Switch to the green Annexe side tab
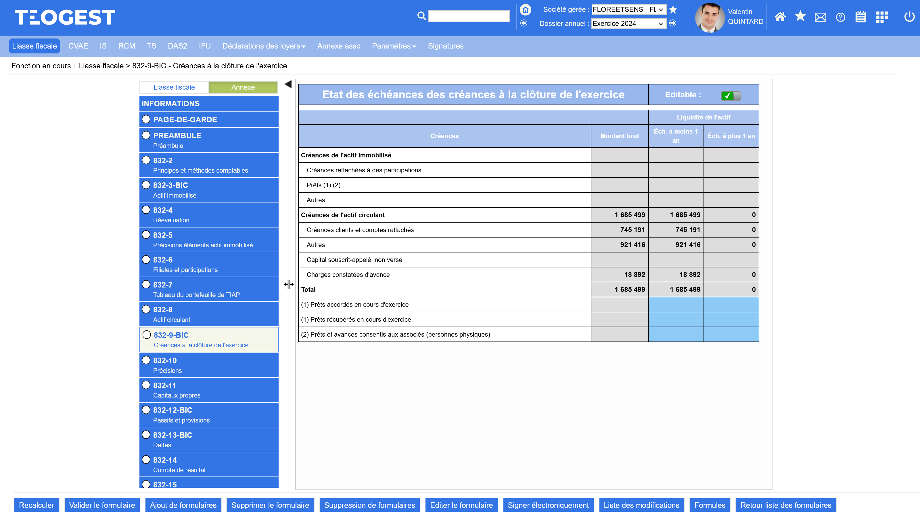This screenshot has width=920, height=517. tap(243, 87)
